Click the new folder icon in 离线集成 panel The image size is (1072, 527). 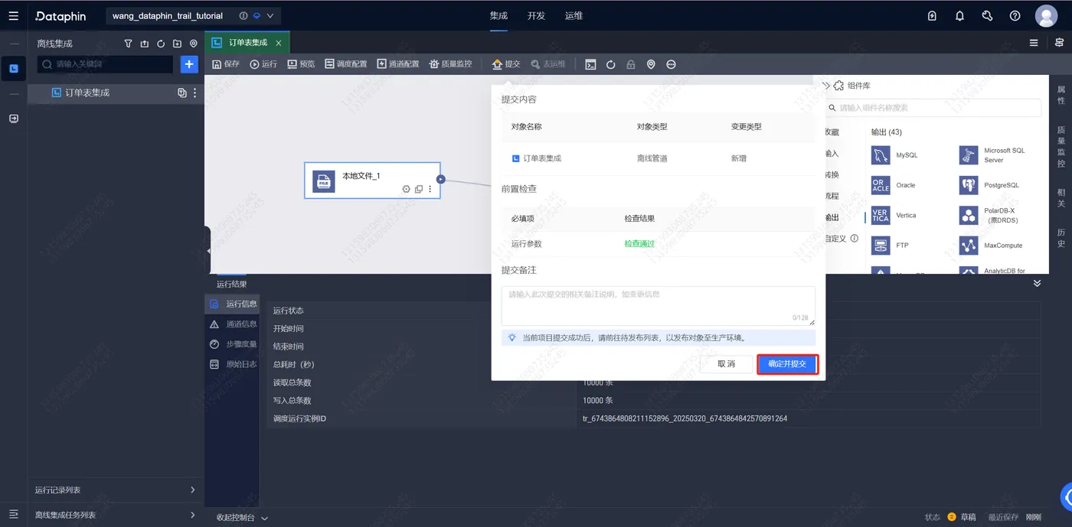click(x=177, y=44)
